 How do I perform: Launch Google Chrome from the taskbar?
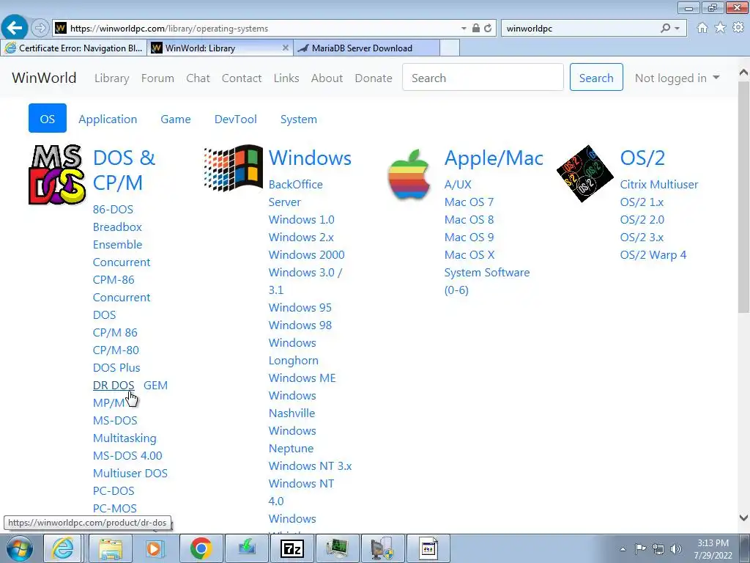(201, 548)
